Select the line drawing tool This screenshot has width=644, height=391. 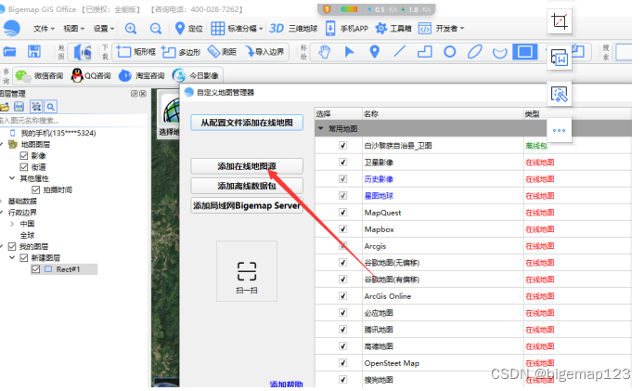pyautogui.click(x=399, y=52)
